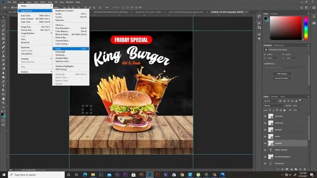Click the Edit Contents button
Screen dimensions: 317x178
[x=282, y=74]
